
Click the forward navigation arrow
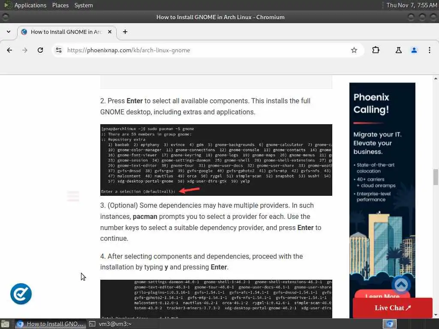click(x=25, y=50)
